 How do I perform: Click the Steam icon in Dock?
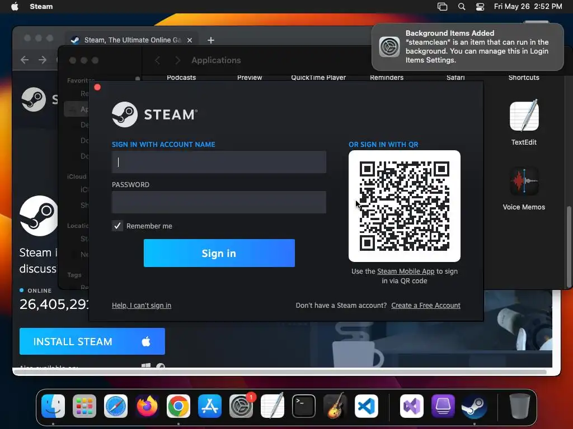coord(475,406)
